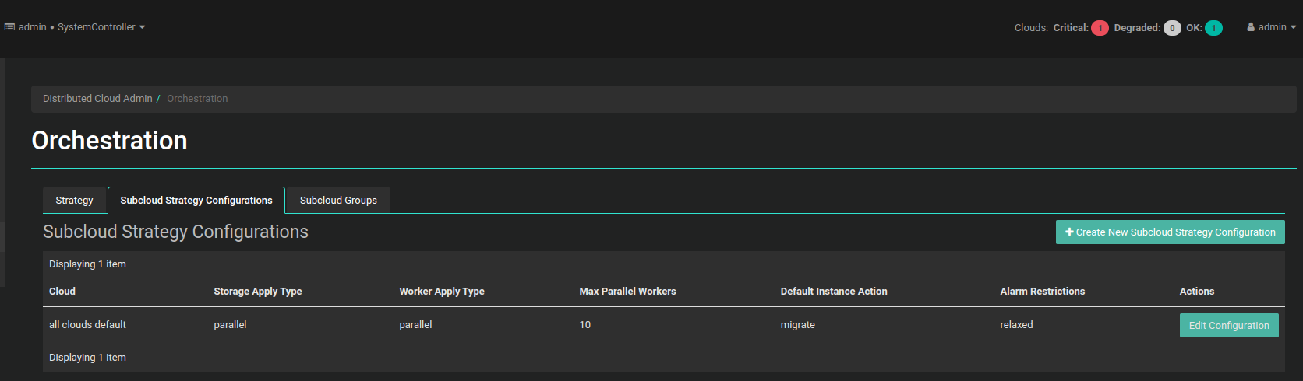Image resolution: width=1303 pixels, height=381 pixels.
Task: Click the Orchestration breadcrumb item
Action: click(197, 99)
